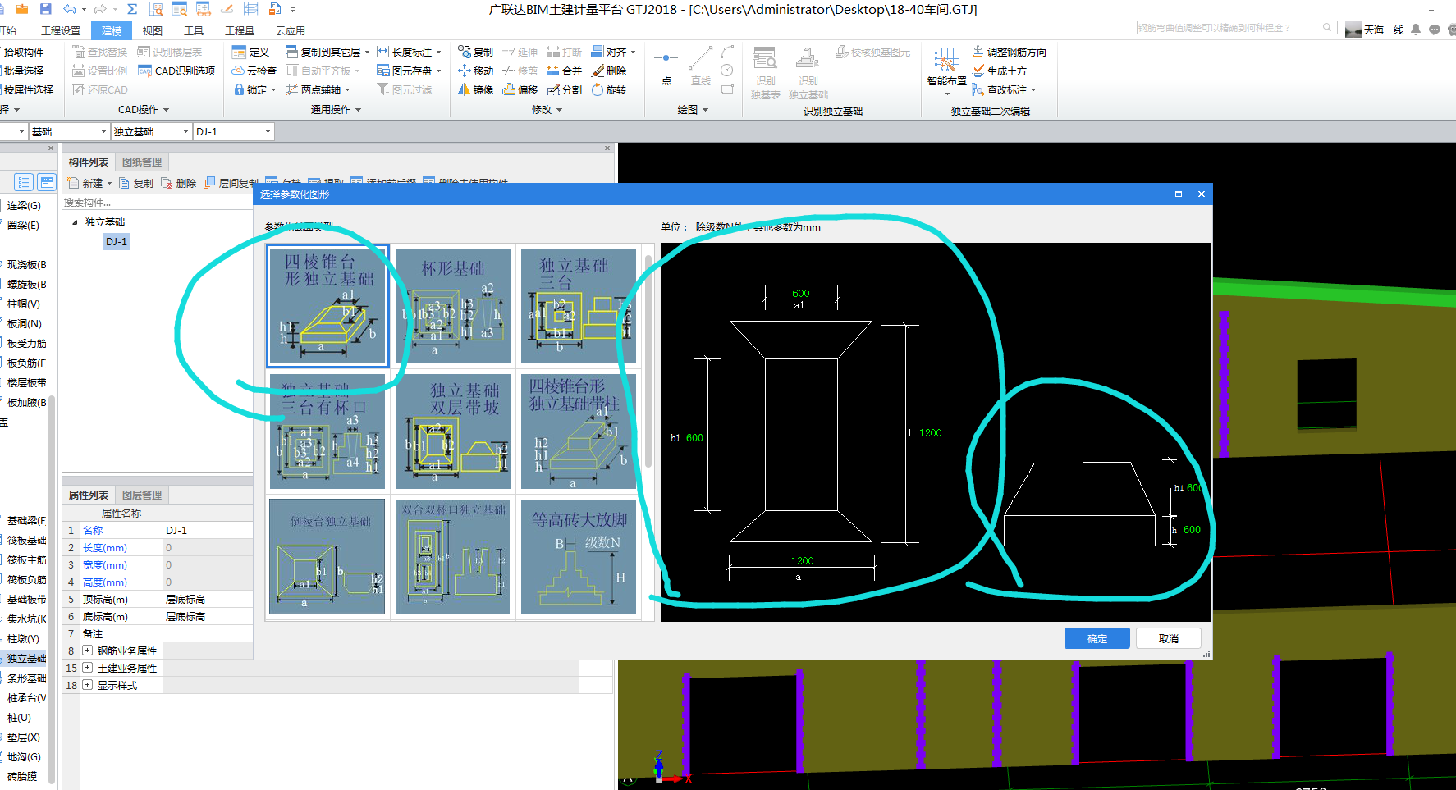This screenshot has height=790, width=1456.
Task: Click 删除 delete in 修改 group
Action: click(x=609, y=71)
